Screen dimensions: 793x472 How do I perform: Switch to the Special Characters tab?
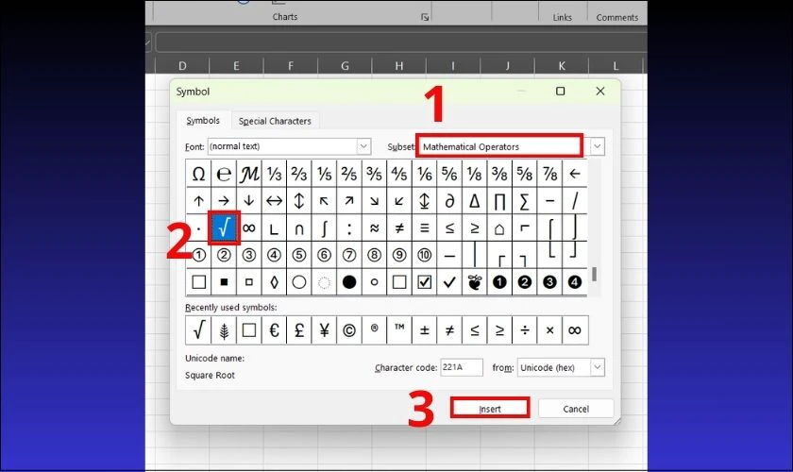275,121
